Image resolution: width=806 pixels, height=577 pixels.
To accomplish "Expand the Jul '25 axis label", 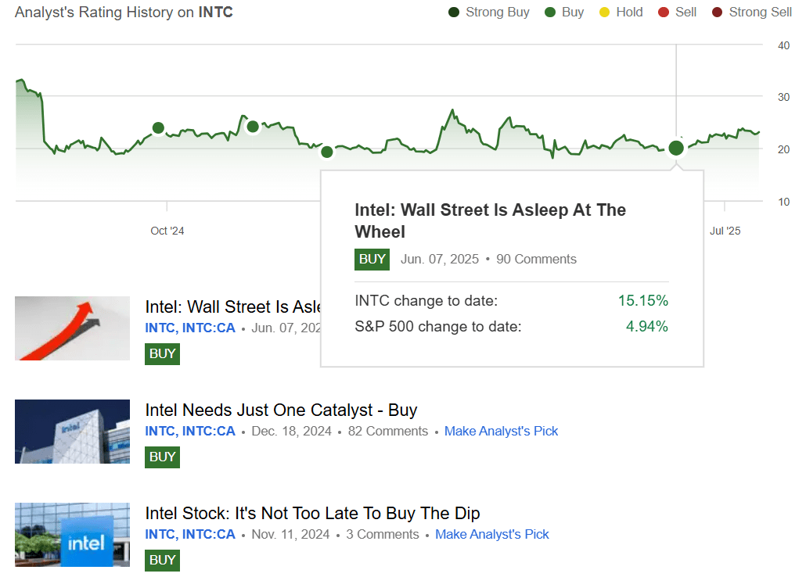I will tap(725, 231).
